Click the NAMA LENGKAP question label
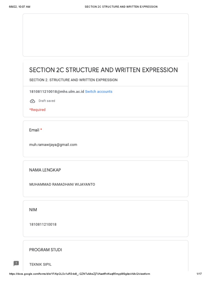The height and width of the screenshot is (281, 211). tap(45, 170)
